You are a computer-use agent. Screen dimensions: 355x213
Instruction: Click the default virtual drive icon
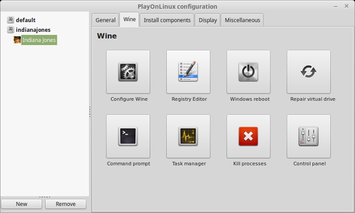pyautogui.click(x=11, y=20)
